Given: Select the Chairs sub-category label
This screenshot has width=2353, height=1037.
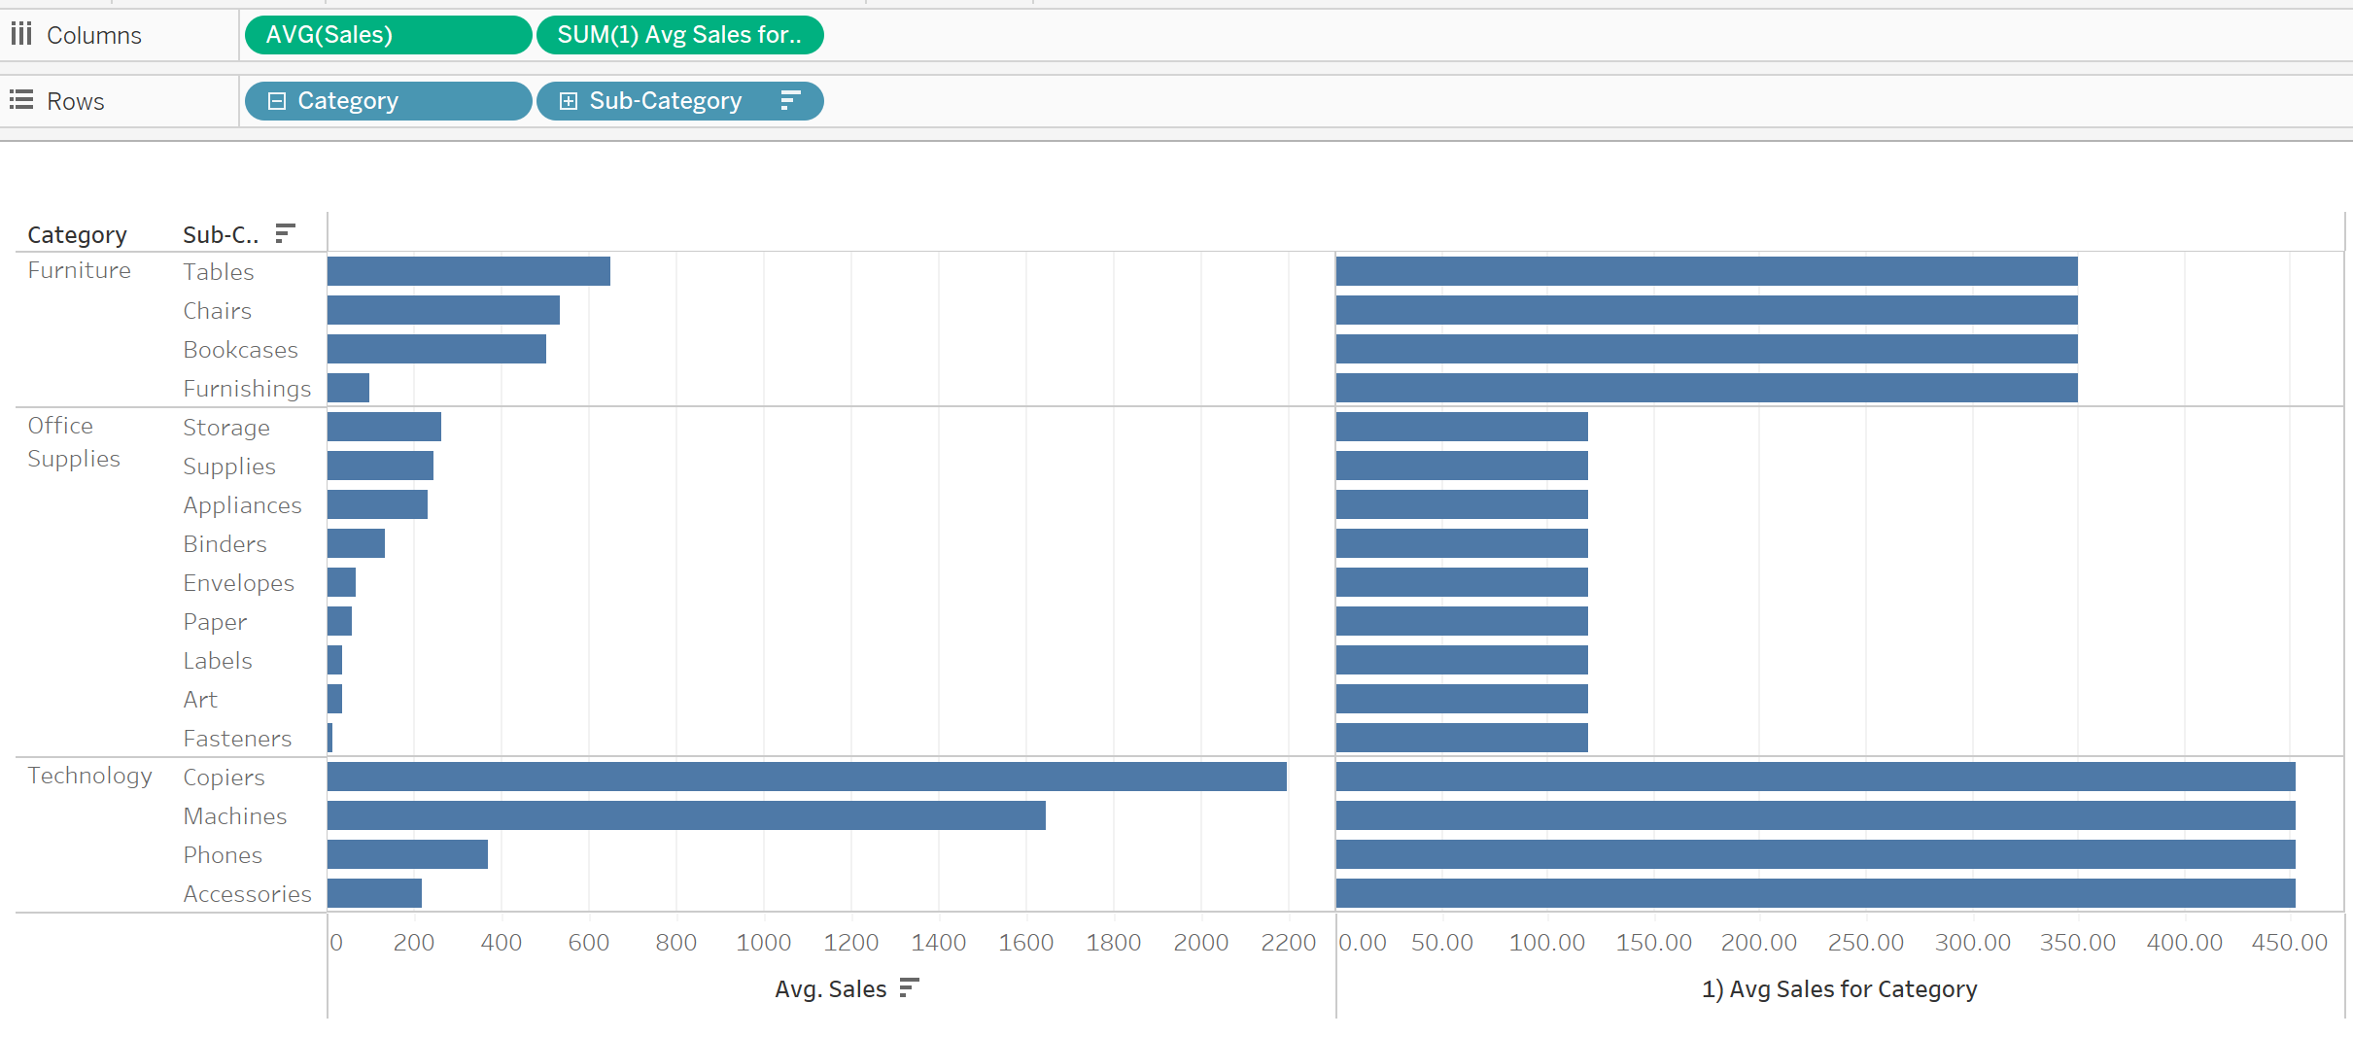Looking at the screenshot, I should 217,311.
